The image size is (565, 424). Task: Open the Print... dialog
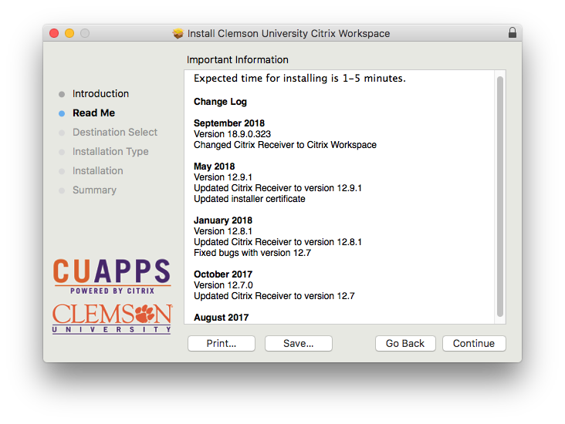coord(222,343)
